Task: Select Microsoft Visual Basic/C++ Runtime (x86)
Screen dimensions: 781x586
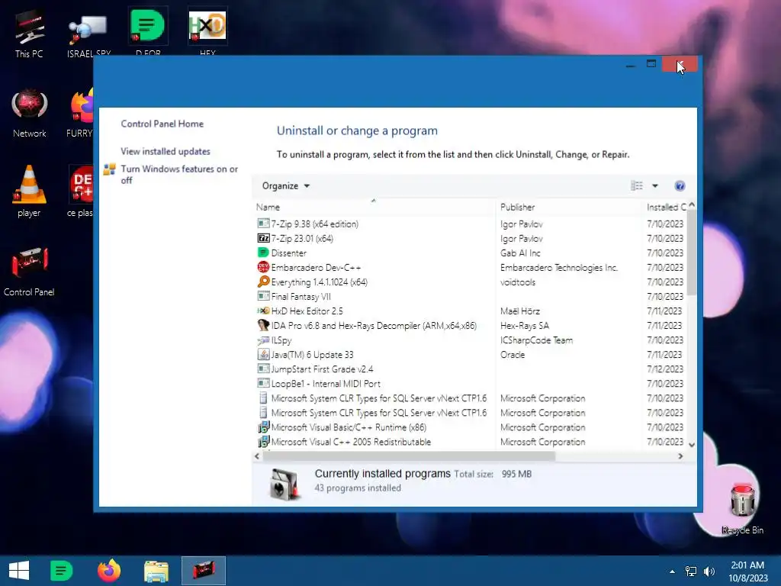Action: (x=471, y=427)
